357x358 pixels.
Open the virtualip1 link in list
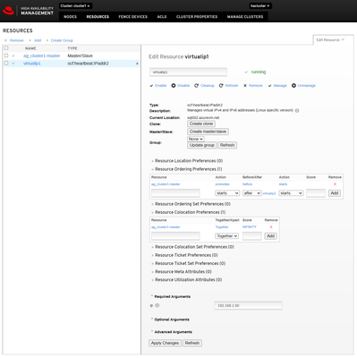(32, 64)
